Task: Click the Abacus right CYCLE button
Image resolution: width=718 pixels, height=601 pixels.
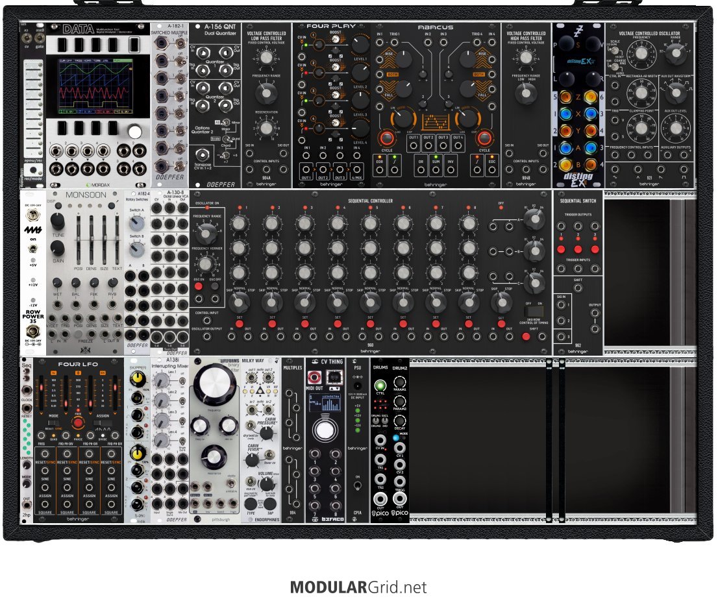Action: pos(484,138)
